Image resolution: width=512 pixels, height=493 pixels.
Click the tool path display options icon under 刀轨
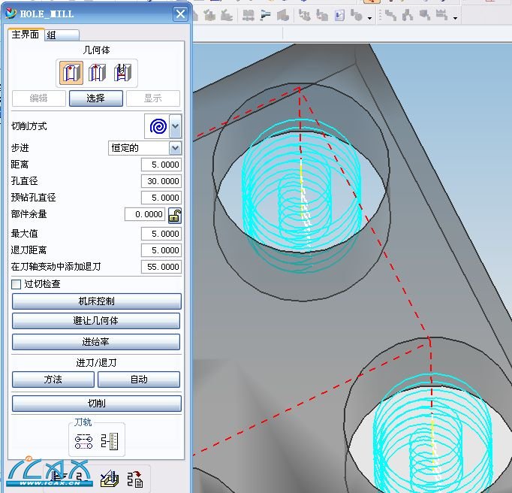83,441
